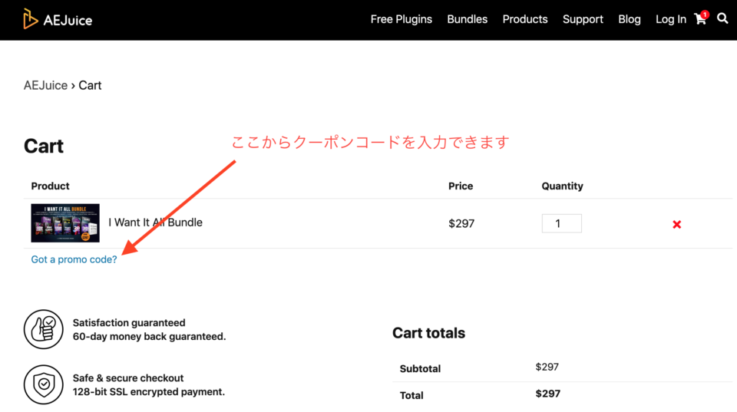Image resolution: width=737 pixels, height=412 pixels.
Task: Click the Cart totals heading
Action: click(x=428, y=333)
